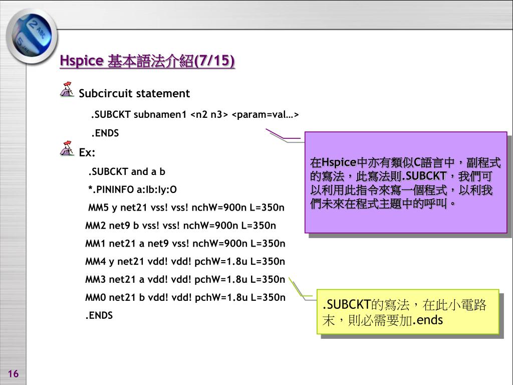Click the bullet icon beside Ex:
The width and height of the screenshot is (513, 385).
[x=67, y=148]
